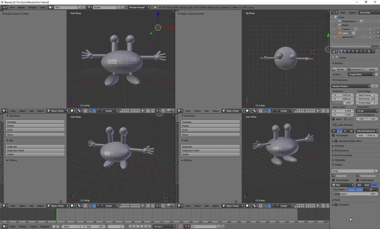Open the PNG file format dropdown
The image size is (380, 229).
[343, 185]
